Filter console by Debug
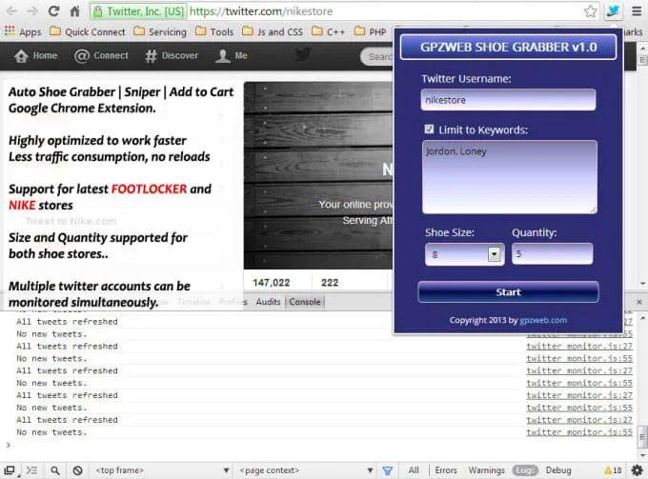648x479 pixels. click(x=558, y=470)
